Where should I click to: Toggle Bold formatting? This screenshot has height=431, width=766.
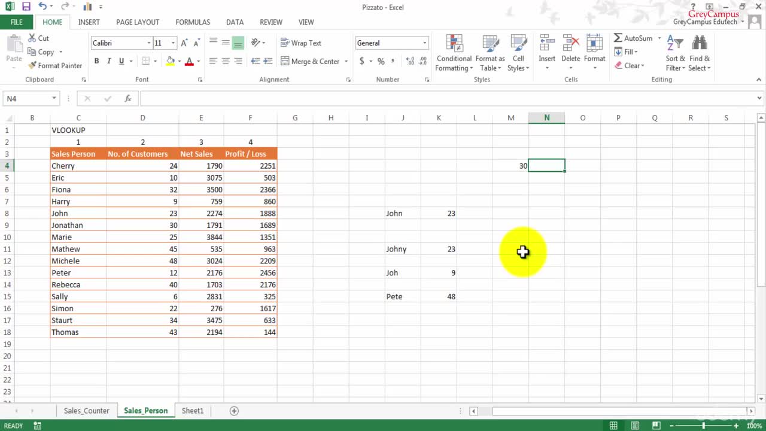pos(96,61)
